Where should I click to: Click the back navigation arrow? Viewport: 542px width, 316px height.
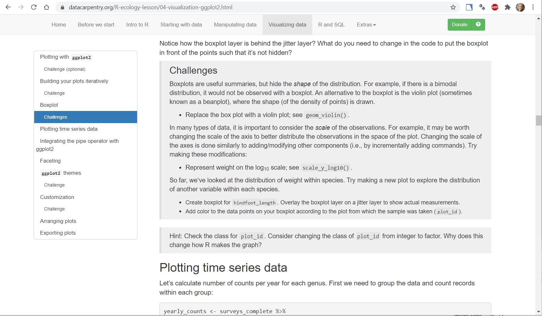(x=8, y=7)
